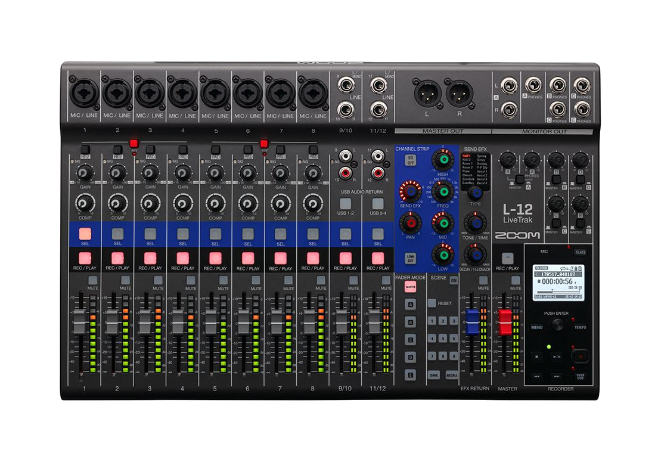Viewport: 661px width, 462px height.
Task: Click the scene RECALL button
Action: coord(451,375)
